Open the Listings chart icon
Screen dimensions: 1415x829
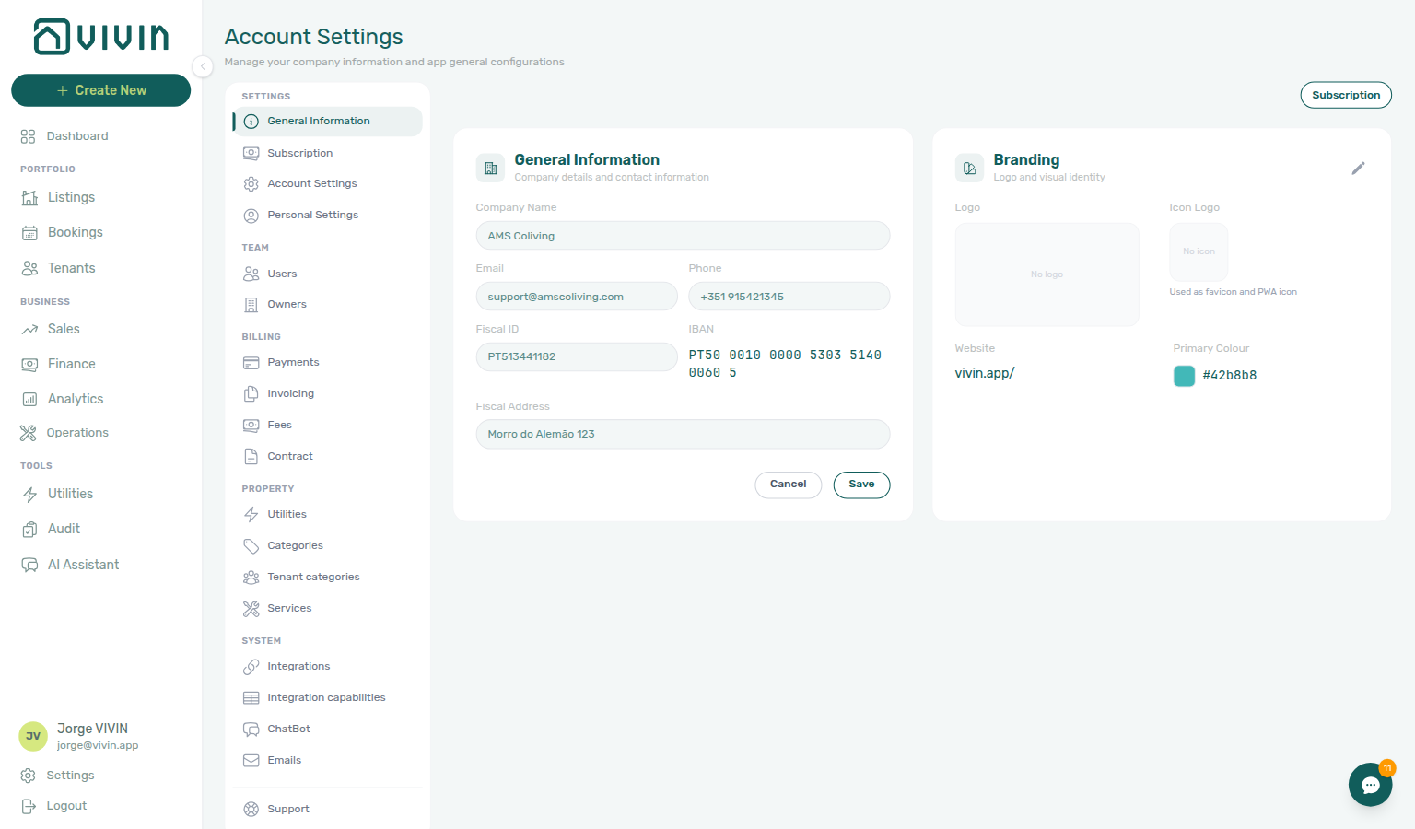pyautogui.click(x=29, y=197)
